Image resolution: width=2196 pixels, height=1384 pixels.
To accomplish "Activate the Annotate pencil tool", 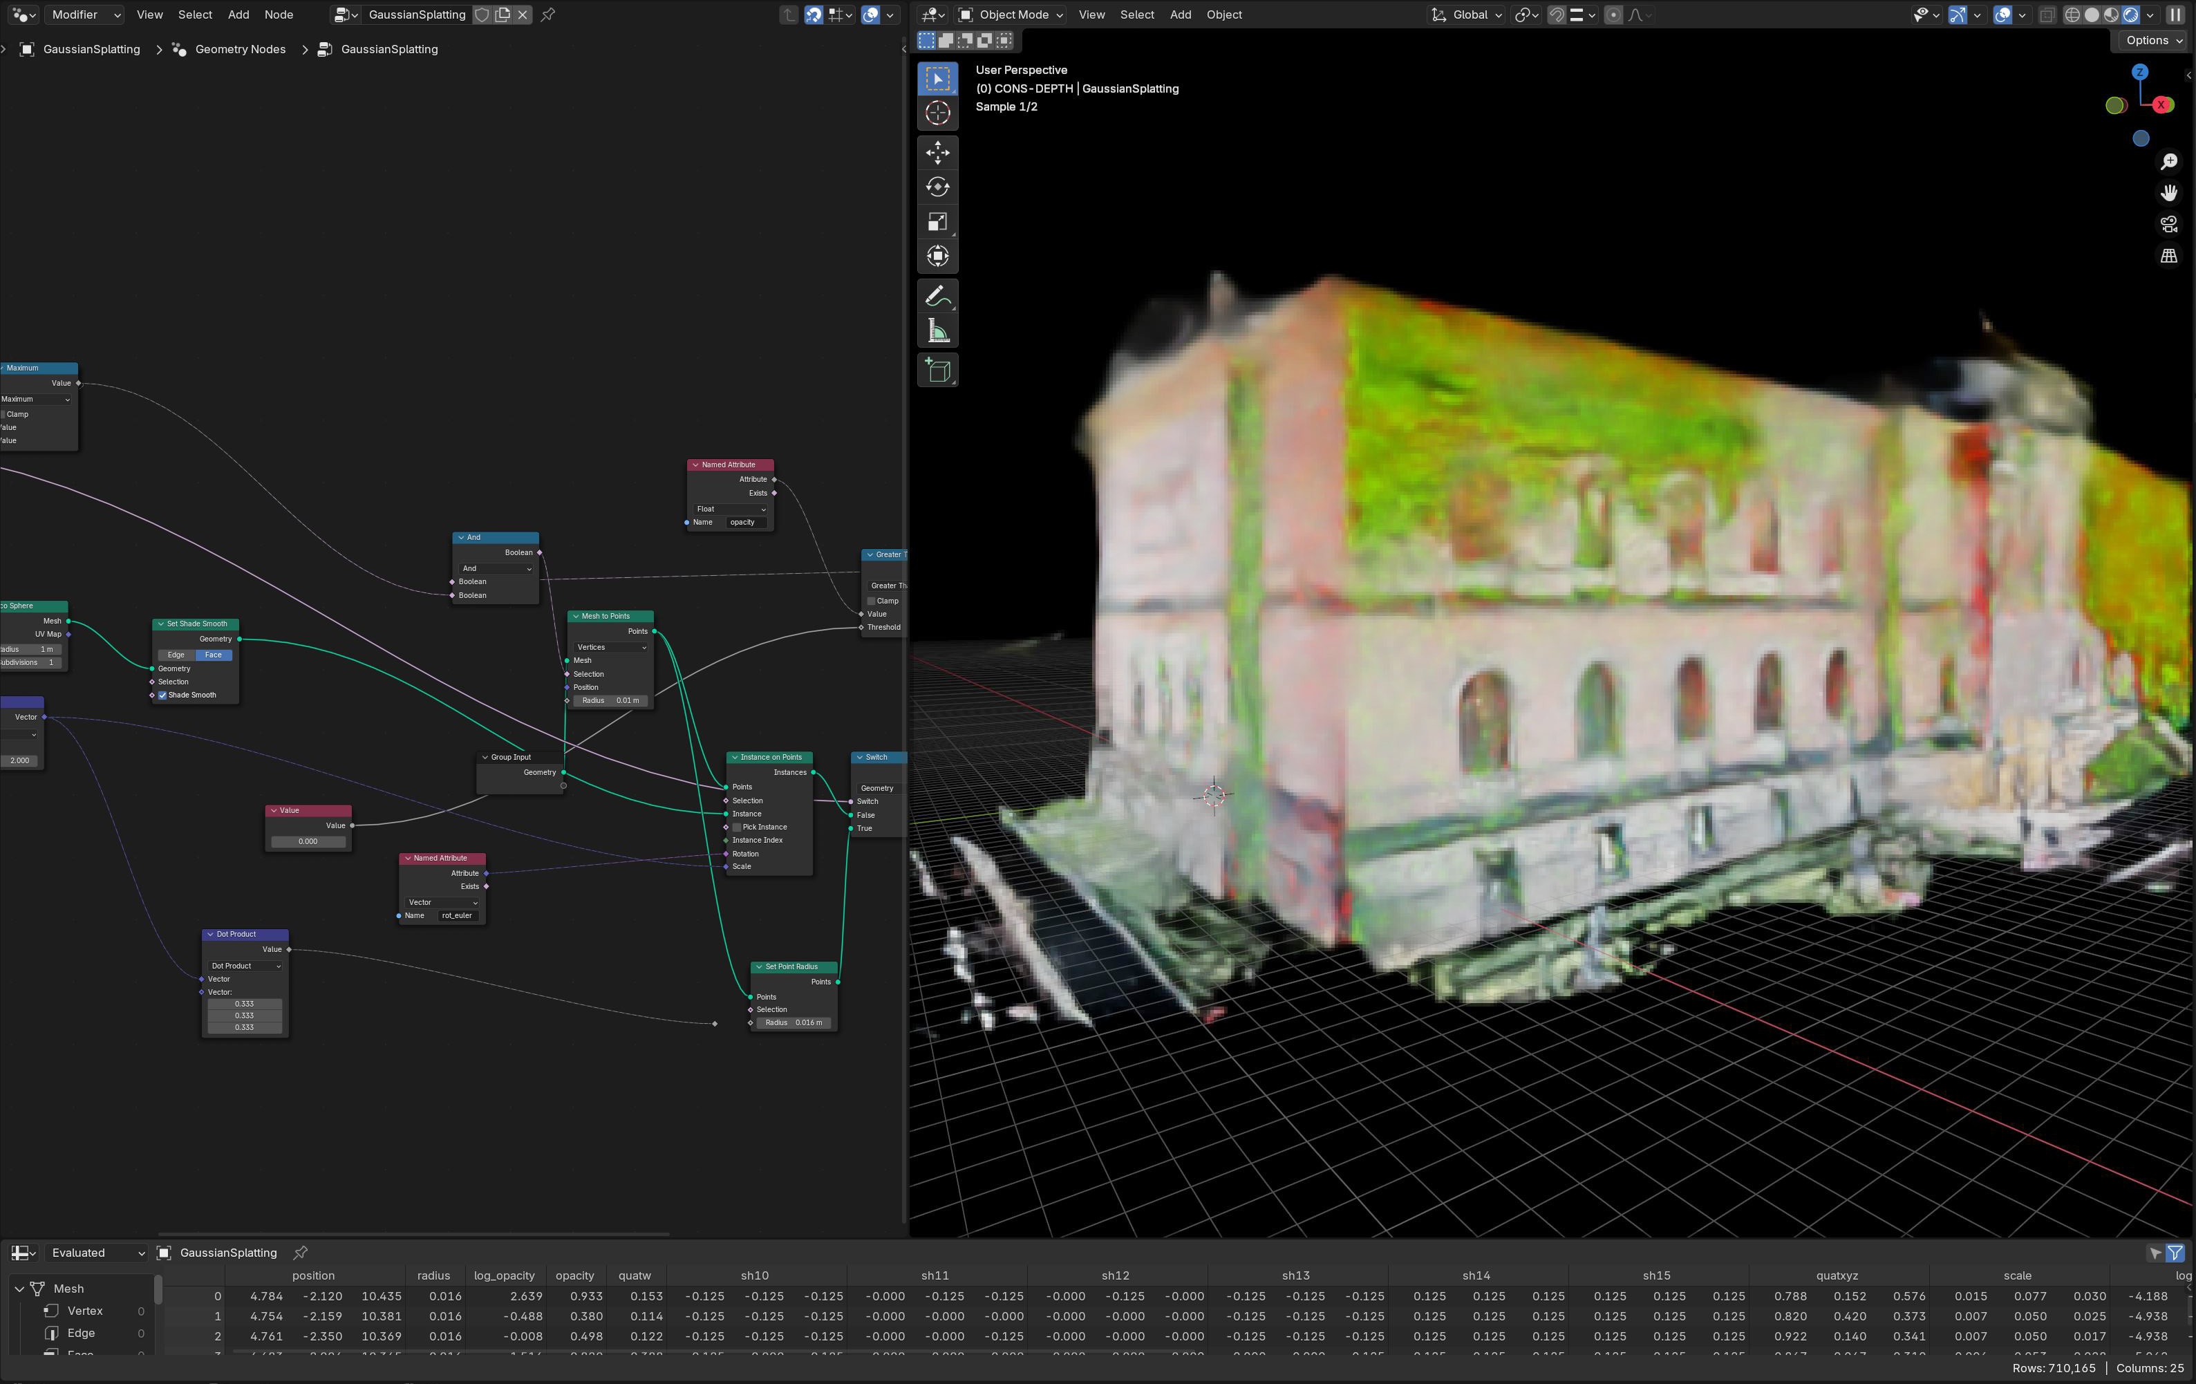I will click(x=937, y=297).
